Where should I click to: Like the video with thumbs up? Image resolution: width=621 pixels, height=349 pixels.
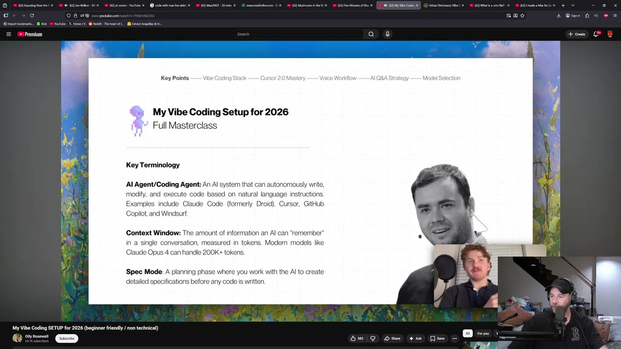357,338
